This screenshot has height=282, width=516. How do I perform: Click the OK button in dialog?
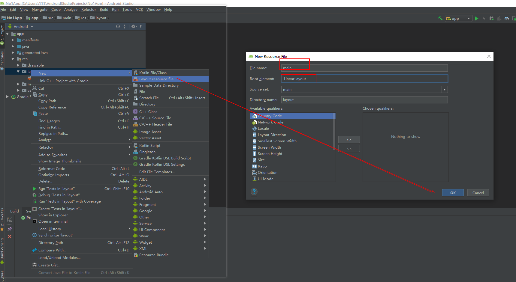click(453, 193)
